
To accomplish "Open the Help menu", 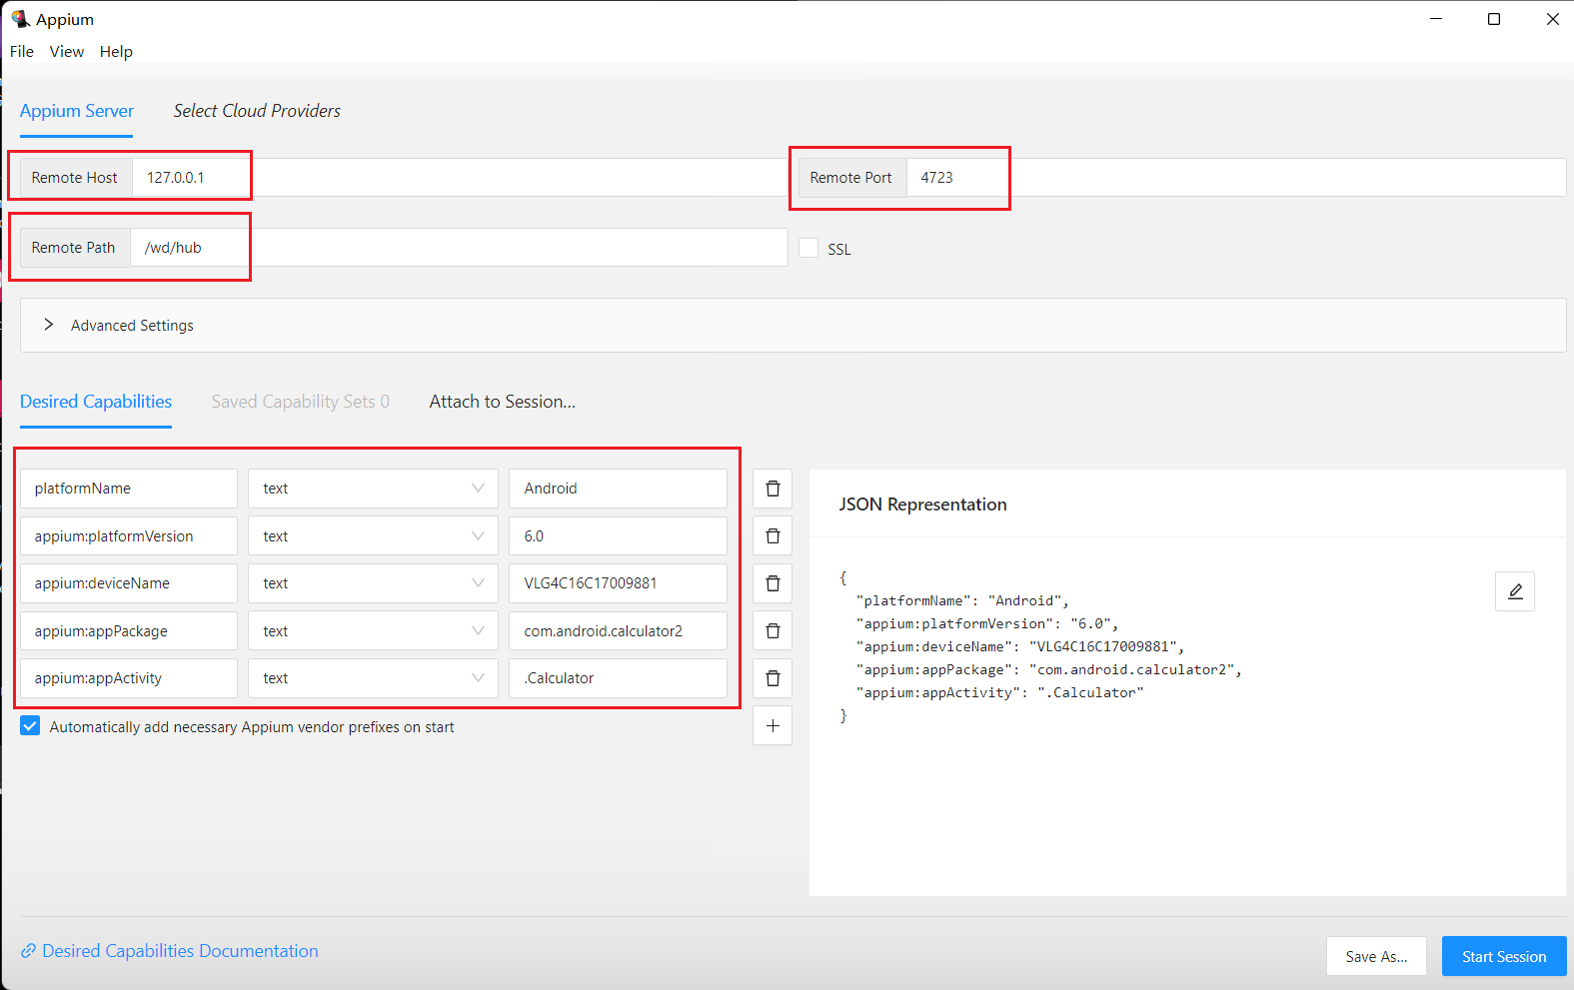I will click(116, 52).
